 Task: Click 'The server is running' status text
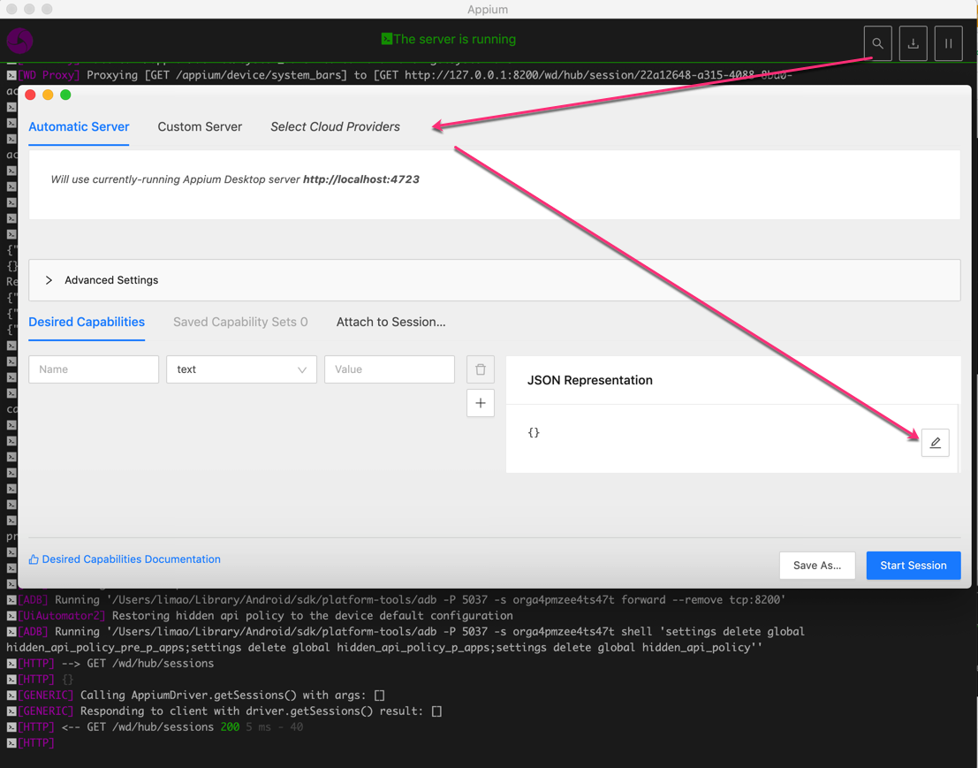(x=455, y=39)
